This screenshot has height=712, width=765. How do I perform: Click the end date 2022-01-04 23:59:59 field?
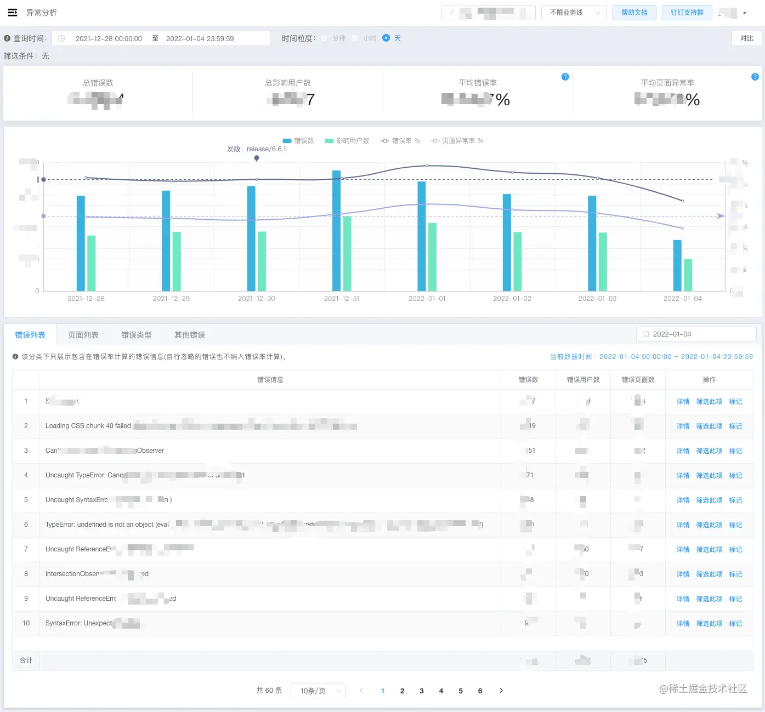click(200, 38)
